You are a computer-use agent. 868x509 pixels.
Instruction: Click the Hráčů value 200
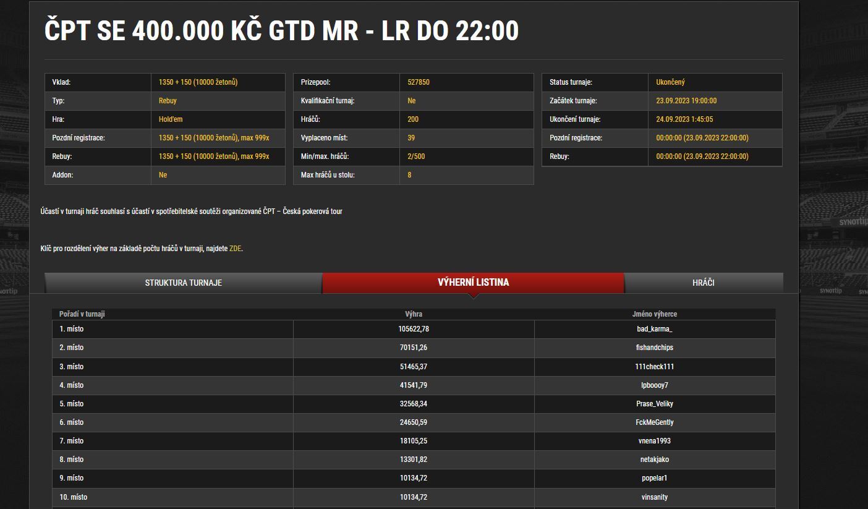pyautogui.click(x=413, y=119)
